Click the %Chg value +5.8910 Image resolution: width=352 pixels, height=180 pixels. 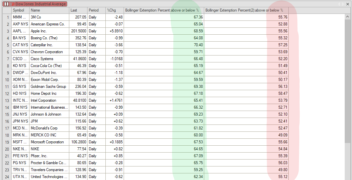(x=114, y=31)
